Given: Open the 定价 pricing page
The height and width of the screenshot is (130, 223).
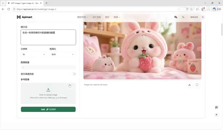Looking at the screenshot, I should click(x=107, y=17).
